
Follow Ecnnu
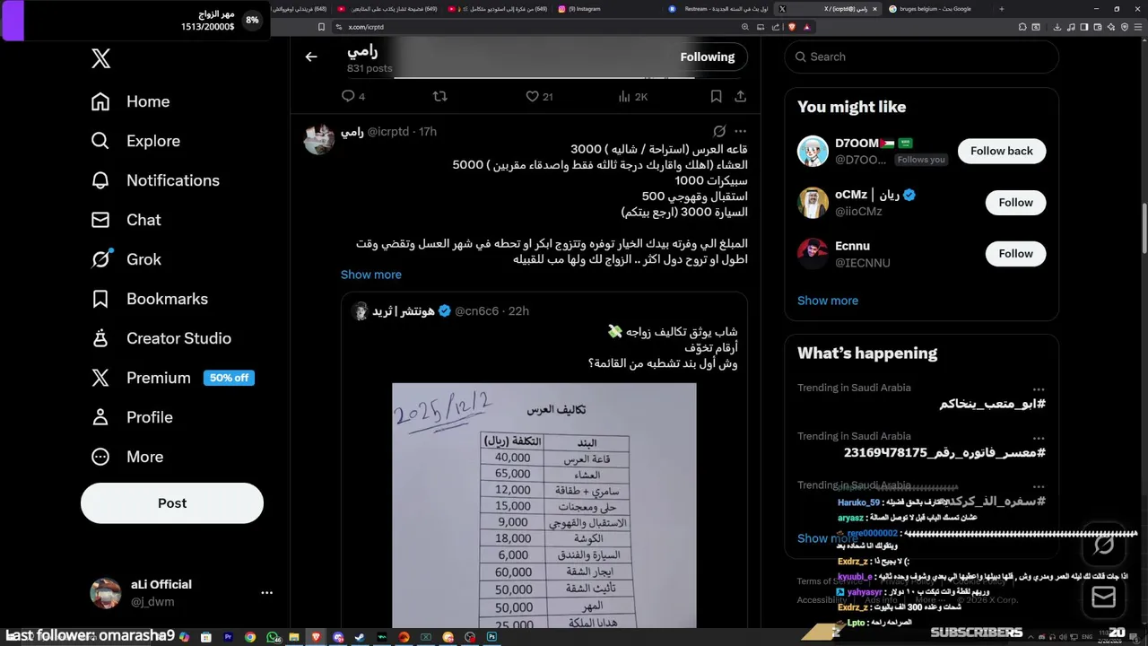1016,254
